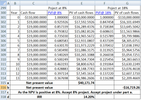141x100 pixels.
Task: Click cell value 0.608631
Action: (x=104, y=31)
